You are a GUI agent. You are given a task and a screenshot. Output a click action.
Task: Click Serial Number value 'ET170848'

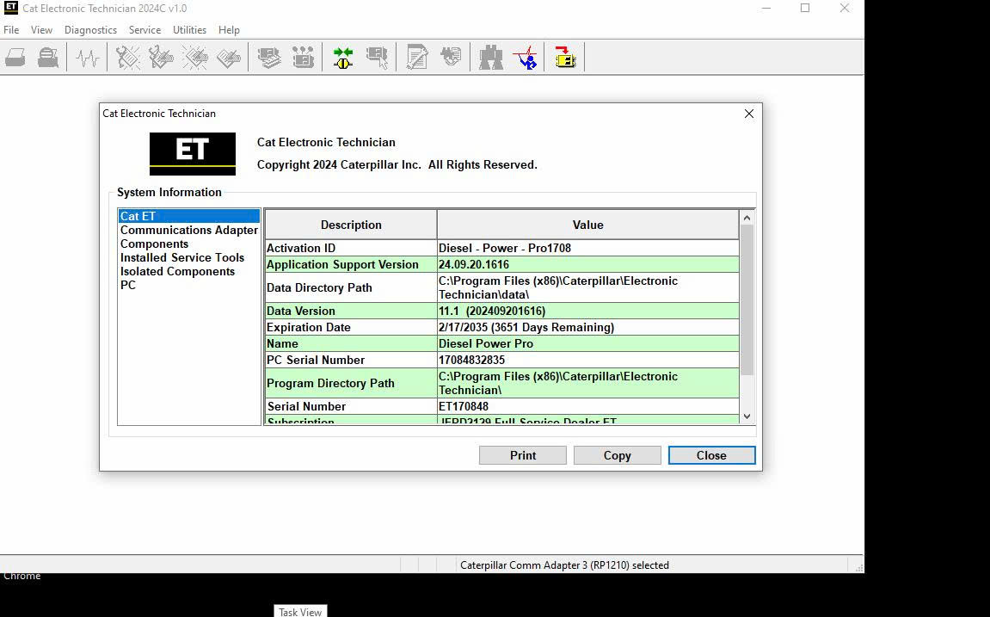click(x=464, y=407)
